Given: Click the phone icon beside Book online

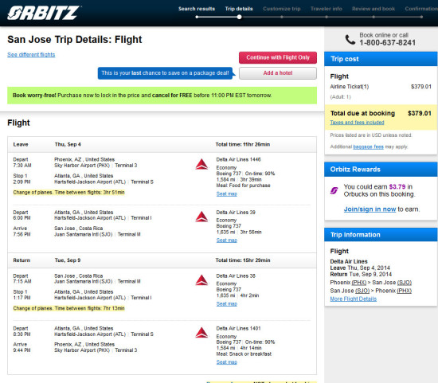Looking at the screenshot, I should click(350, 39).
